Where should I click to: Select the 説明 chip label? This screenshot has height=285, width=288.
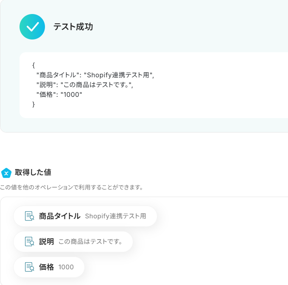coord(46,242)
